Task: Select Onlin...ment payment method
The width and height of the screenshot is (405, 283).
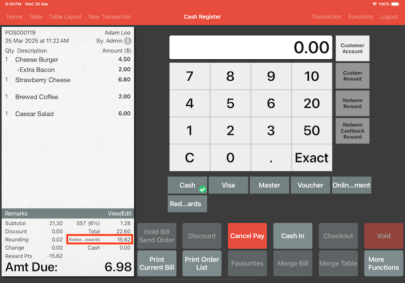Action: 351,185
